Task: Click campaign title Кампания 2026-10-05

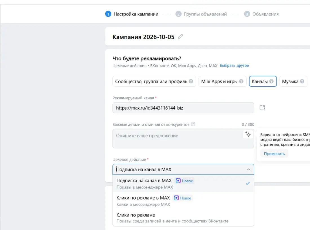Action: (143, 37)
